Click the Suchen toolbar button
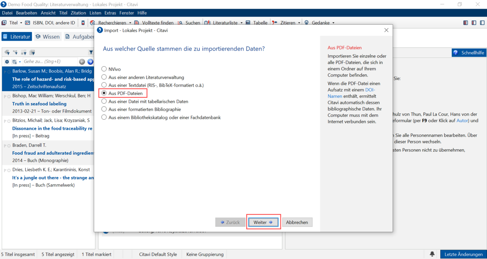Image resolution: width=487 pixels, height=259 pixels. (x=189, y=23)
